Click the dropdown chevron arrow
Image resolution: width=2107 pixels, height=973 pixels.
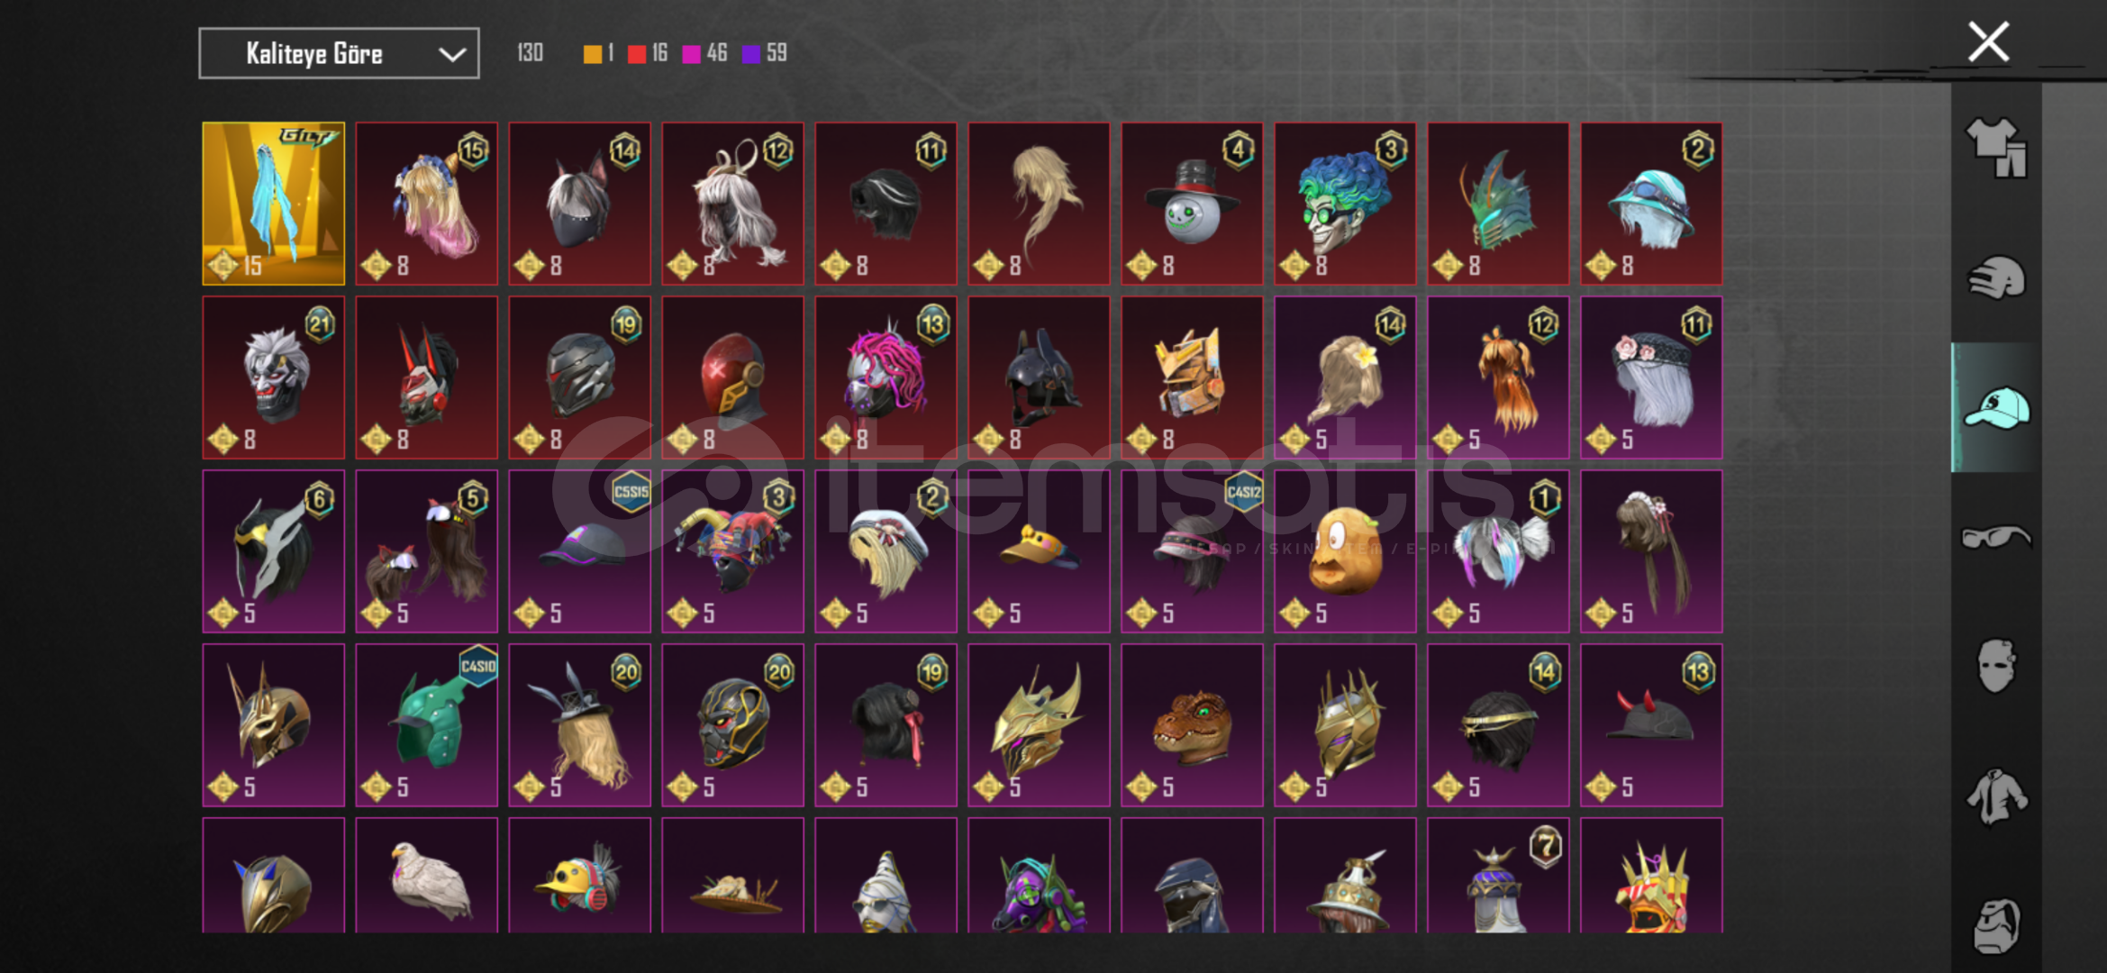(452, 55)
